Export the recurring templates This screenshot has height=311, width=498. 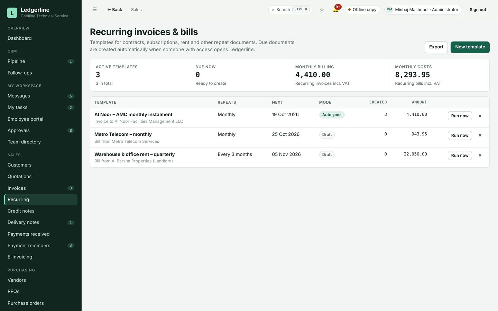[x=436, y=47]
